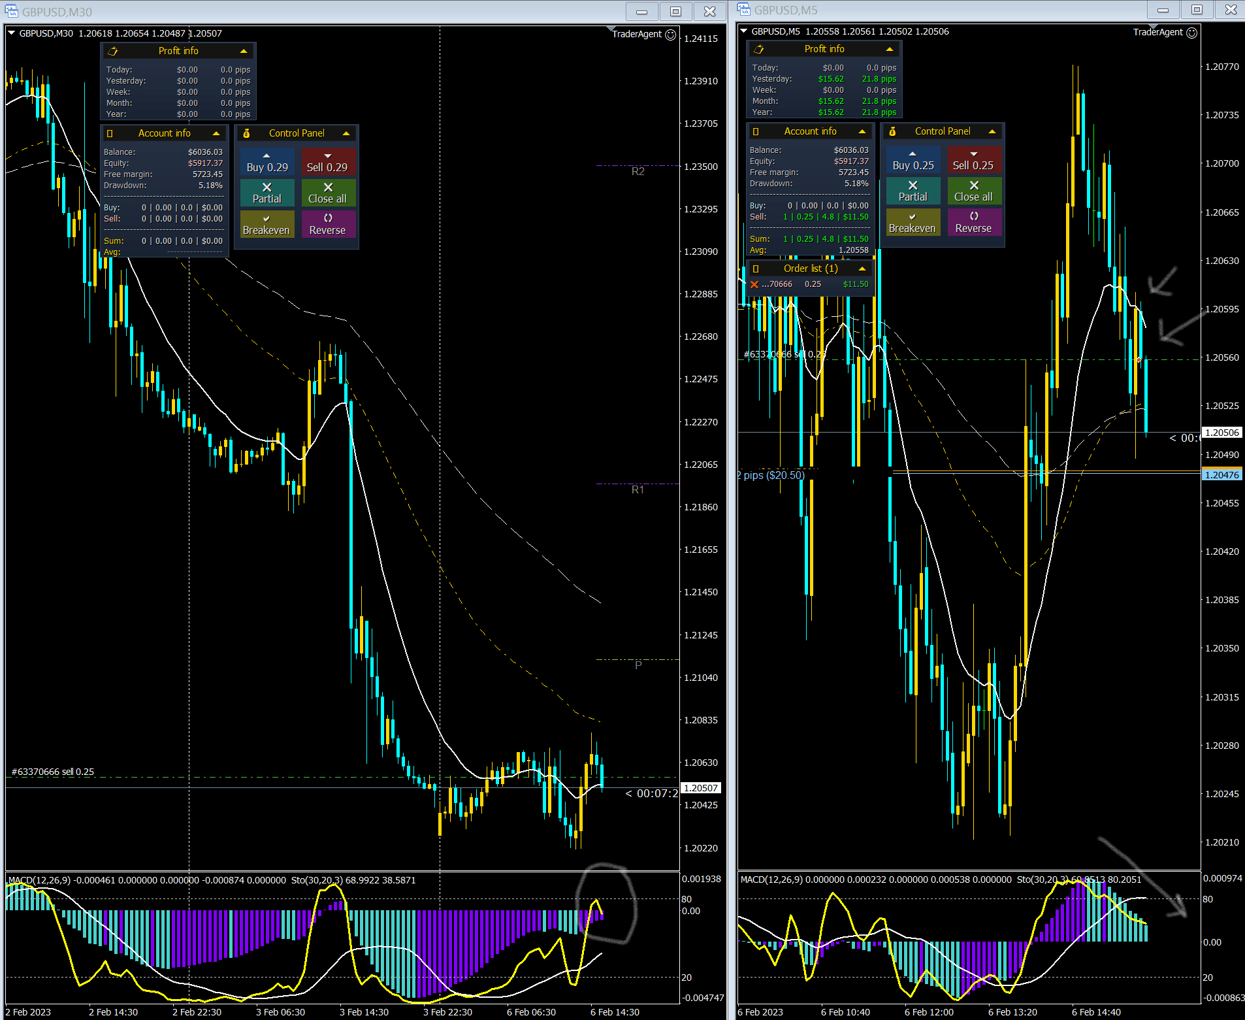The height and width of the screenshot is (1020, 1245).
Task: Click current price tag 1.20507 on M30 scale
Action: click(701, 788)
